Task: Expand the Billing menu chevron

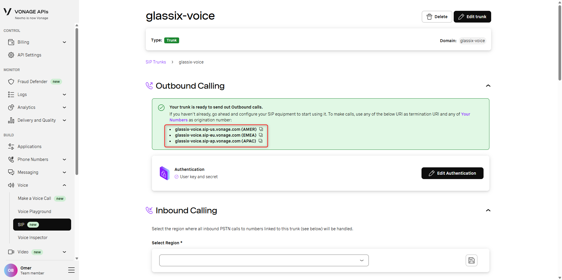Action: pyautogui.click(x=64, y=42)
